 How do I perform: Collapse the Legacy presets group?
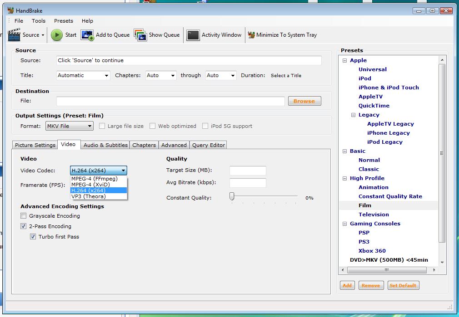pyautogui.click(x=353, y=115)
